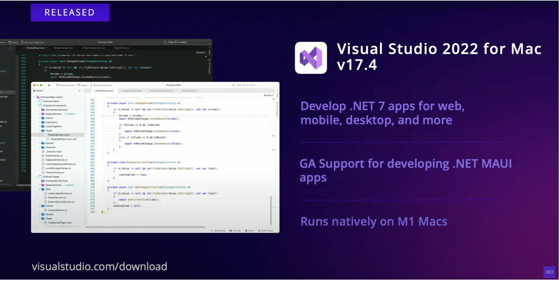Close the FloatingPlayer.razor tab
The width and height of the screenshot is (560, 281).
pyautogui.click(x=94, y=91)
